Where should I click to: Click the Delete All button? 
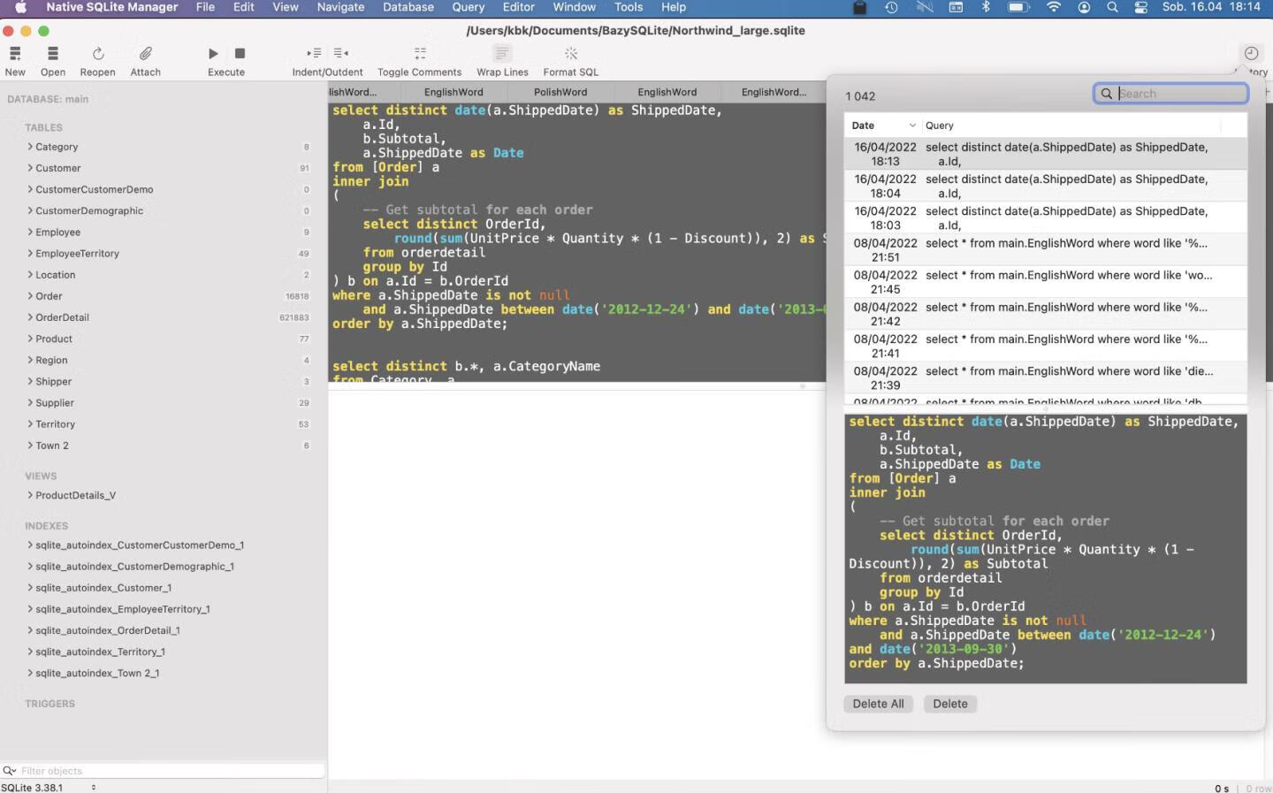pyautogui.click(x=878, y=704)
